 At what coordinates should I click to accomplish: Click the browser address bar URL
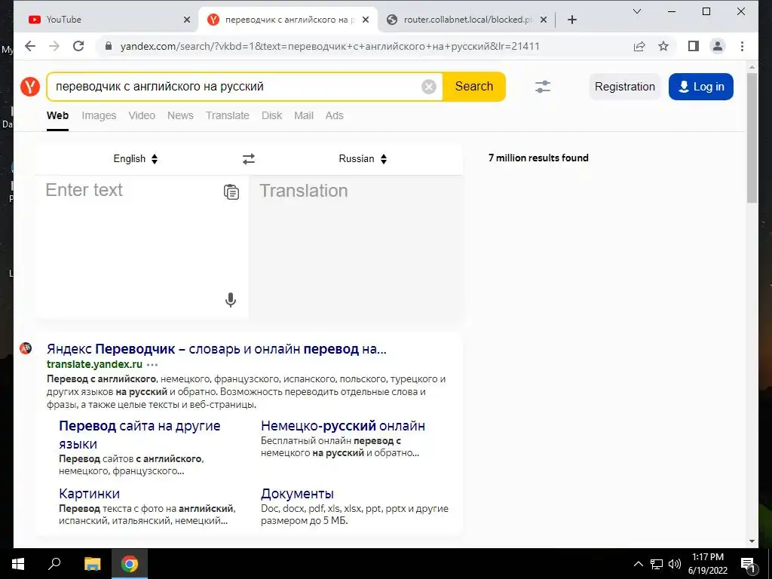(330, 46)
